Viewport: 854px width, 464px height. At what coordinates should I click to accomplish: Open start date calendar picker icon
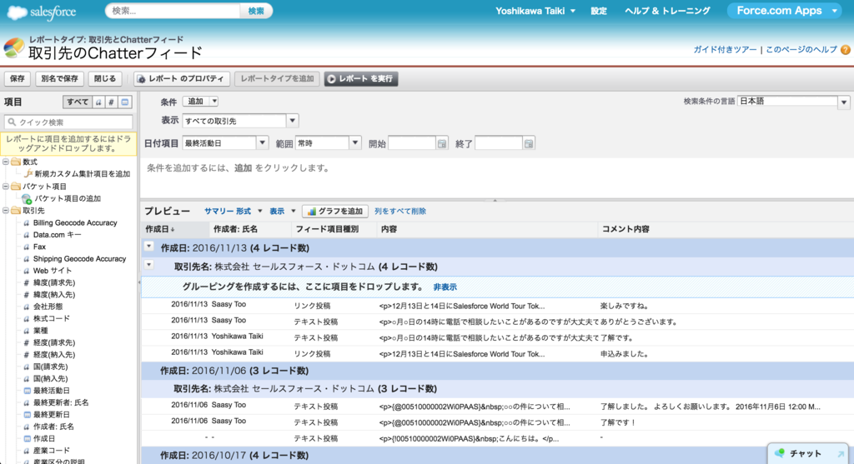pos(442,143)
